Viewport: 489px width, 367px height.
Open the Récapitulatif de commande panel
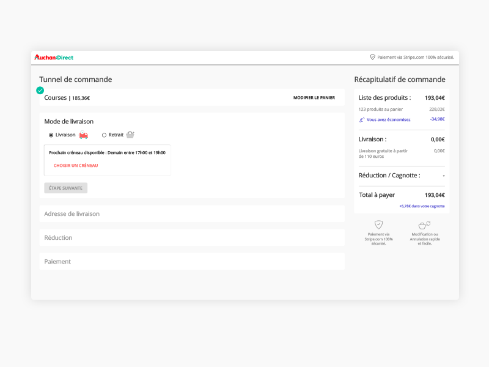399,80
